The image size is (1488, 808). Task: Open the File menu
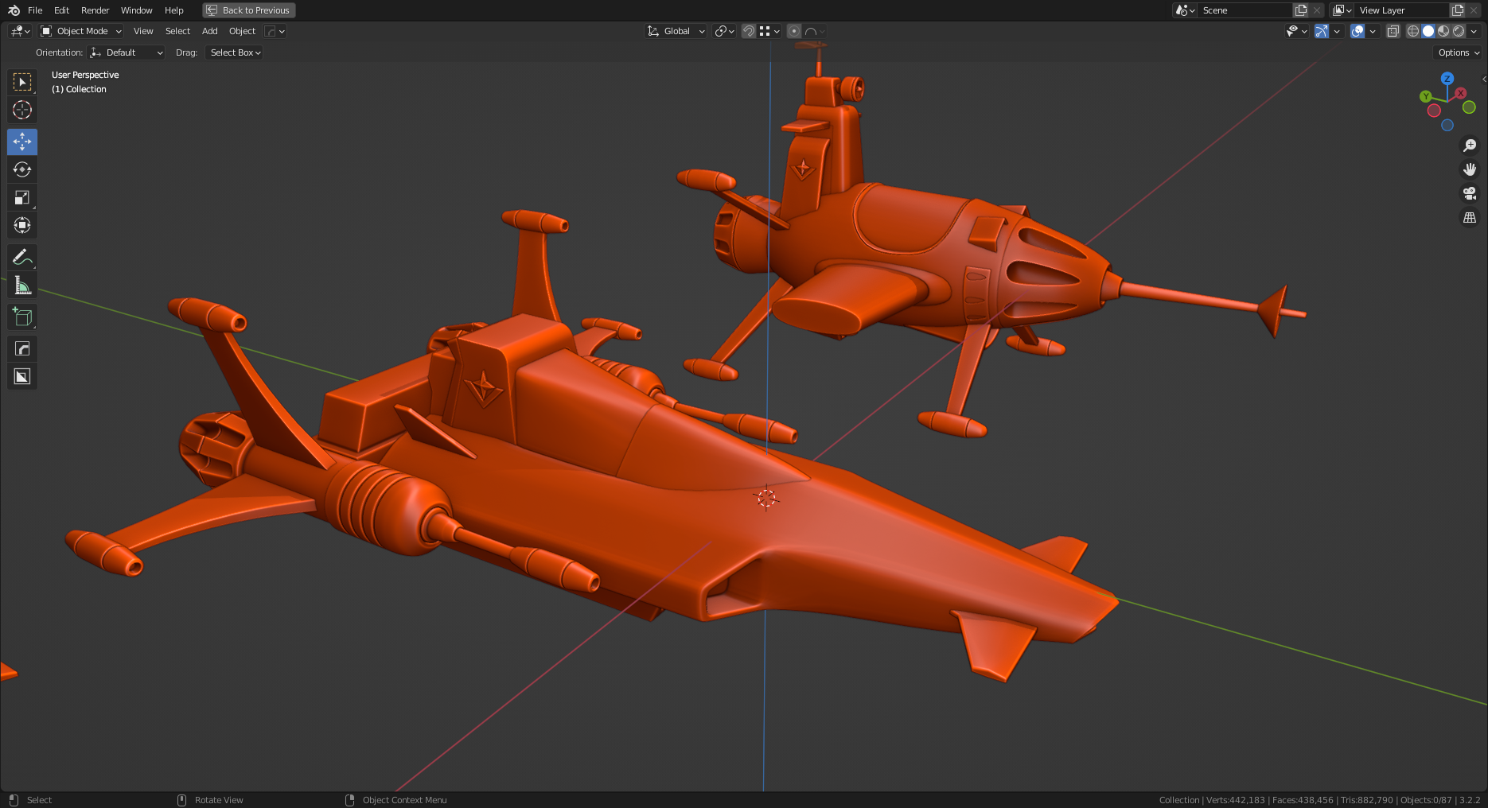pos(35,10)
